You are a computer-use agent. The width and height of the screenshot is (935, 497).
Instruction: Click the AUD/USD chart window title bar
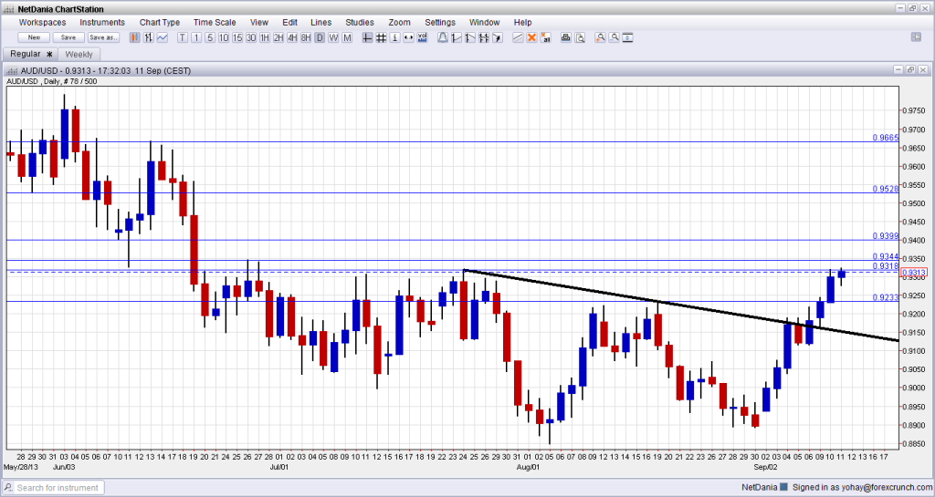pyautogui.click(x=467, y=70)
